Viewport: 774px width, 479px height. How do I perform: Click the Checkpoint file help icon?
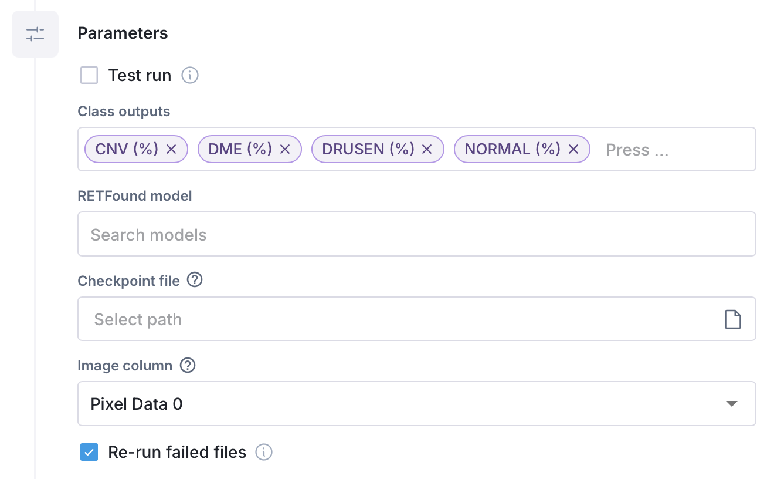coord(194,280)
